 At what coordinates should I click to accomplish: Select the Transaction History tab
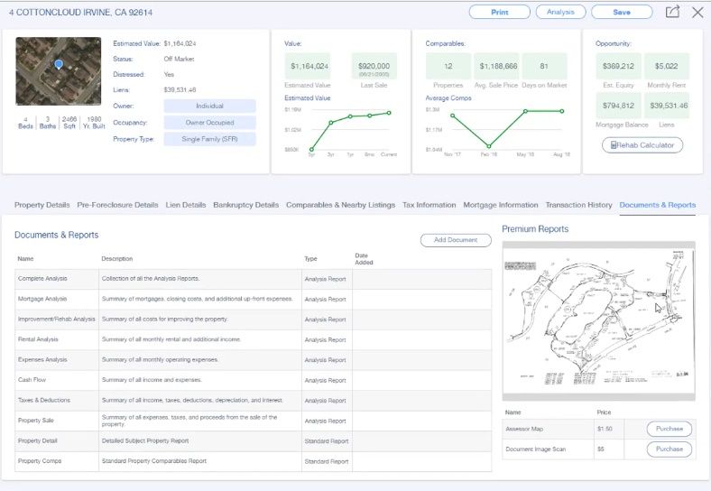pos(578,205)
